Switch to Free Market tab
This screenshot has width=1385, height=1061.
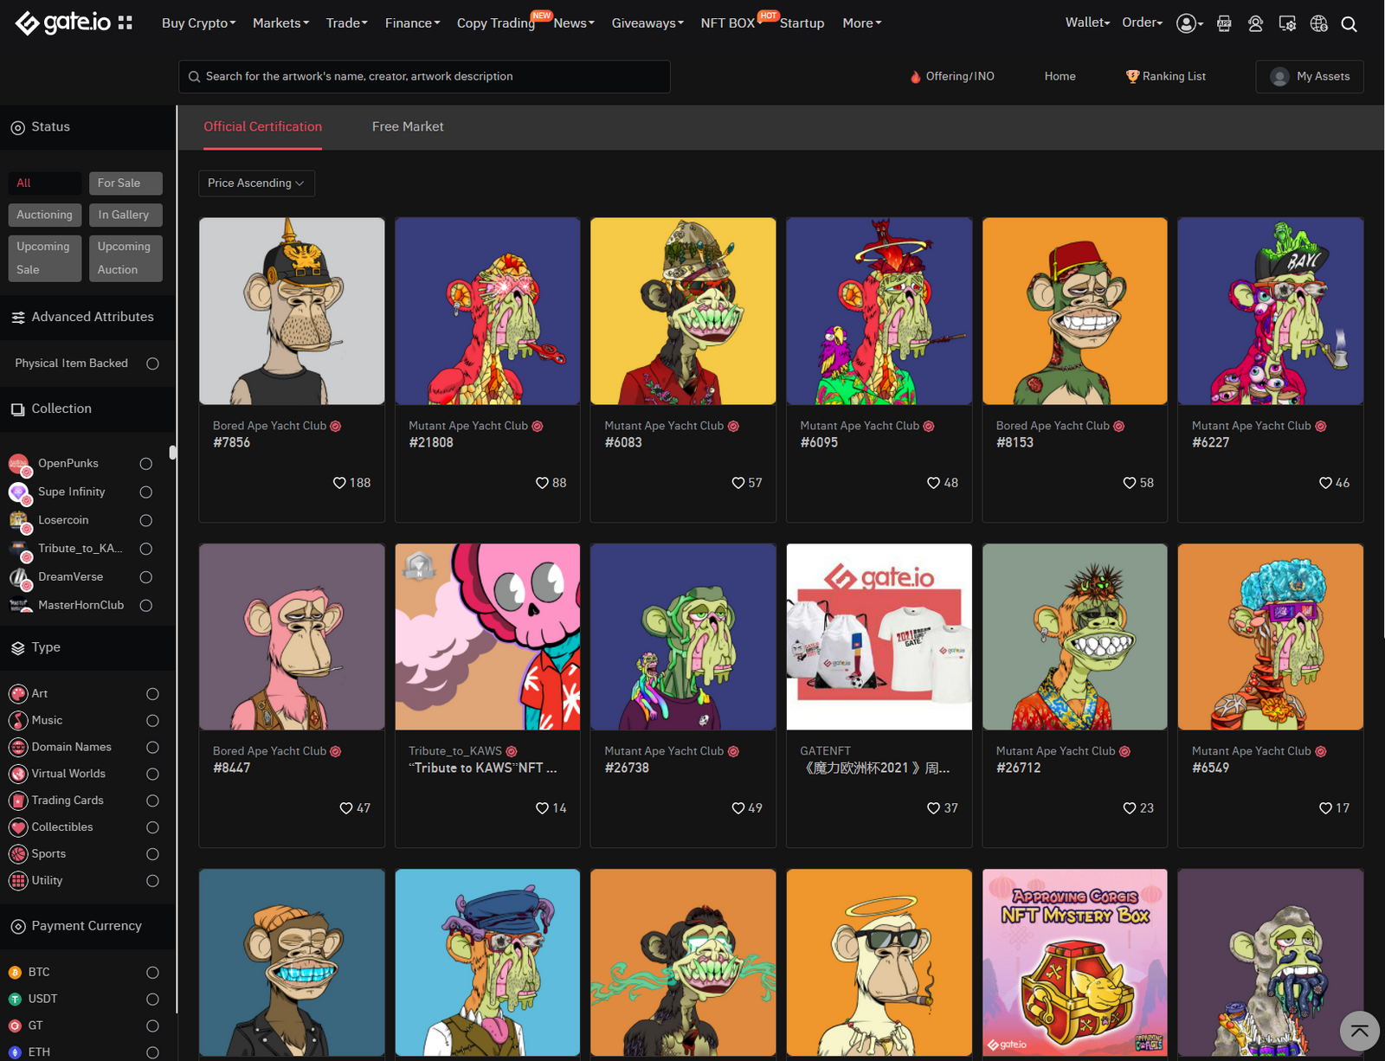pos(408,127)
